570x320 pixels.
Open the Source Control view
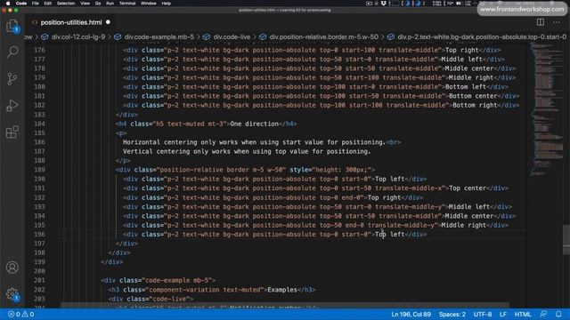click(12, 78)
